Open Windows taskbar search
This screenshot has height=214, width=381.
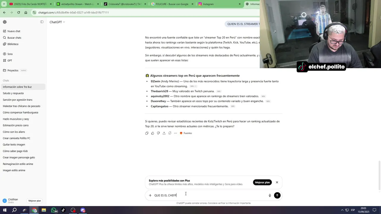point(14,210)
